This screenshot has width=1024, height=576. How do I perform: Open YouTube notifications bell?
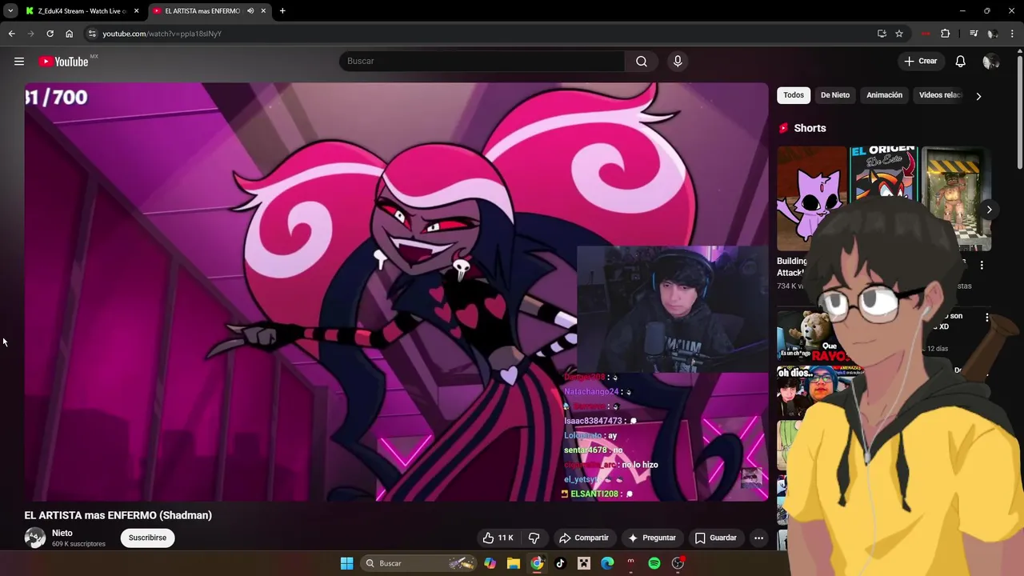coord(960,62)
